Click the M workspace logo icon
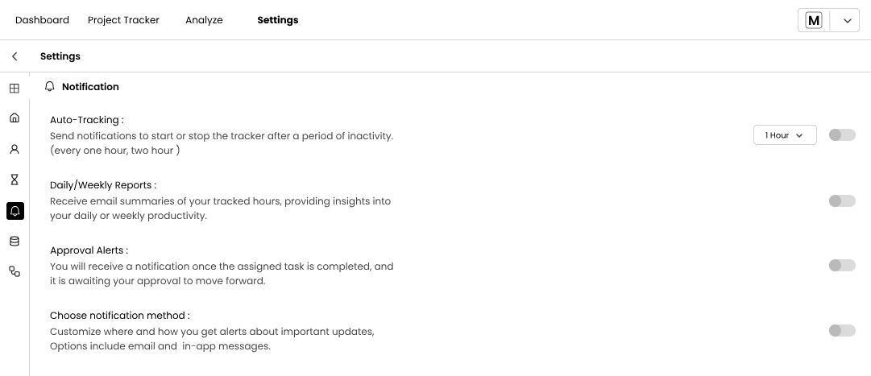 (x=814, y=21)
